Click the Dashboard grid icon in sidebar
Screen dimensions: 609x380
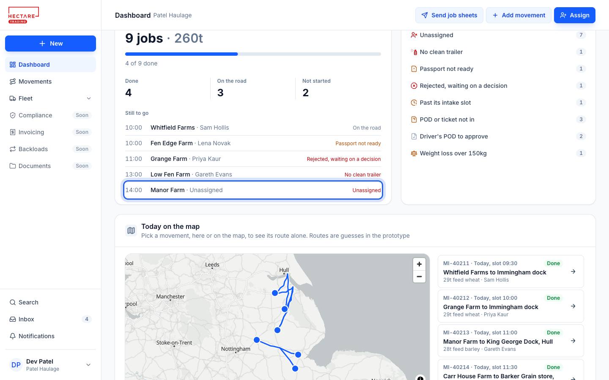point(13,65)
